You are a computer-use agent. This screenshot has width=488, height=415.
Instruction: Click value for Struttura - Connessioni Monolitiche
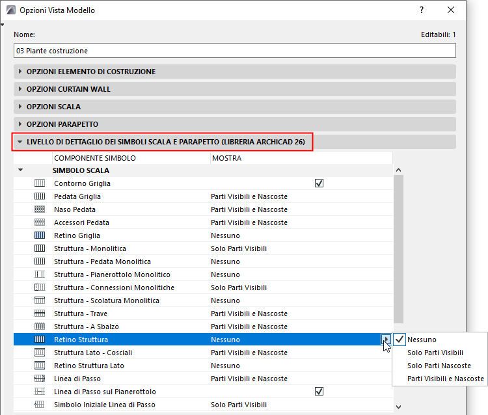[x=239, y=288]
